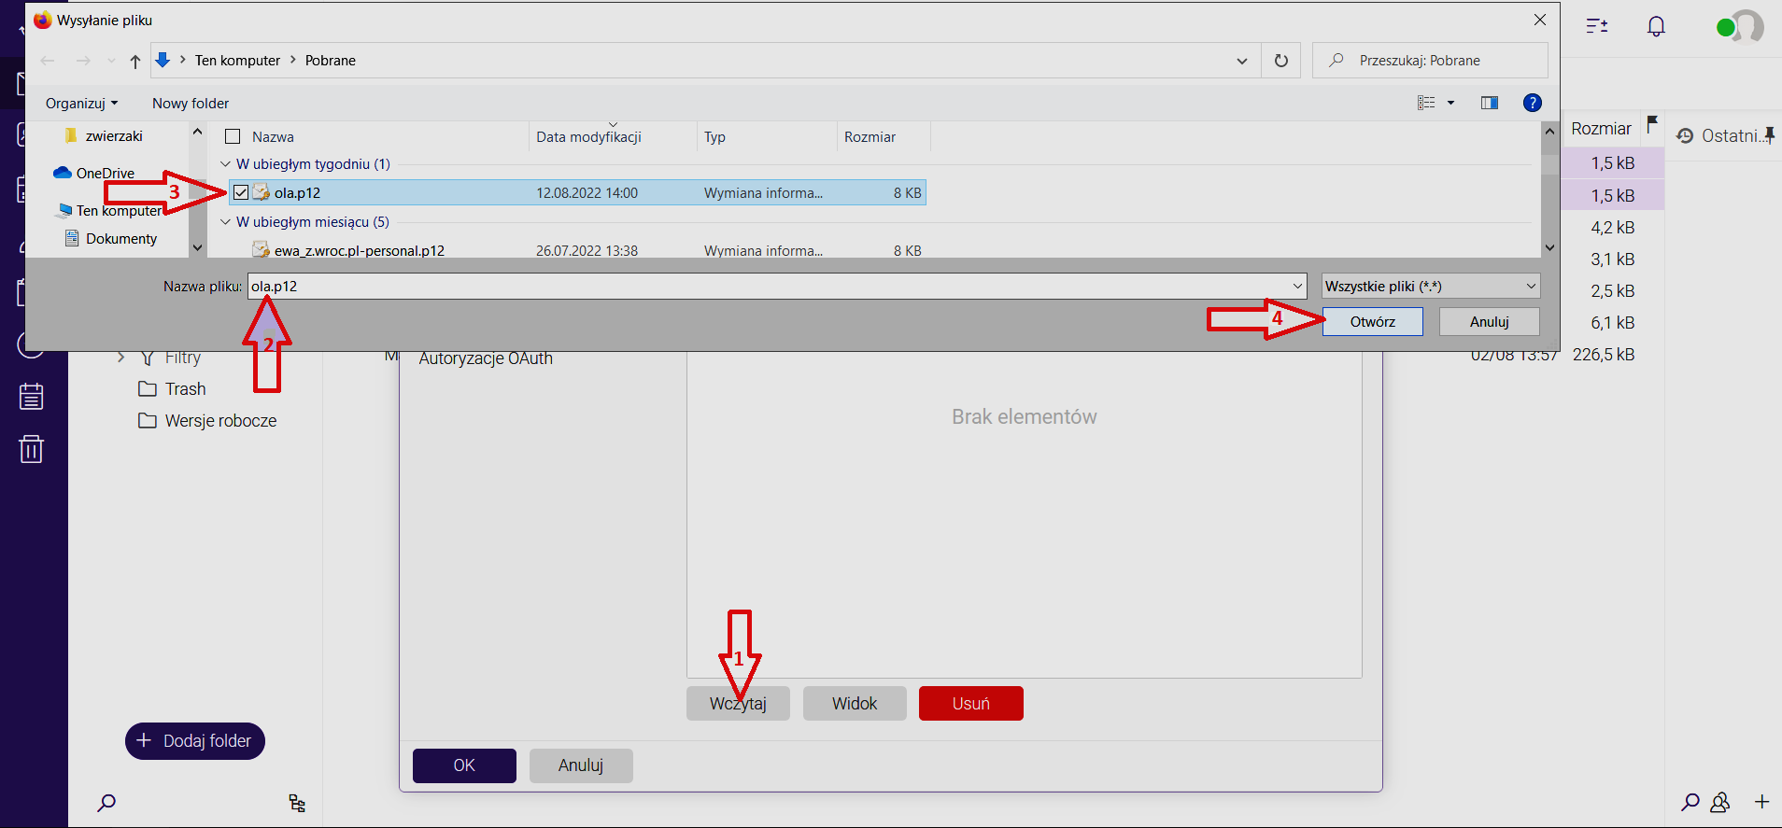This screenshot has width=1782, height=828.
Task: Select the Wersje robocze folder
Action: click(x=220, y=421)
